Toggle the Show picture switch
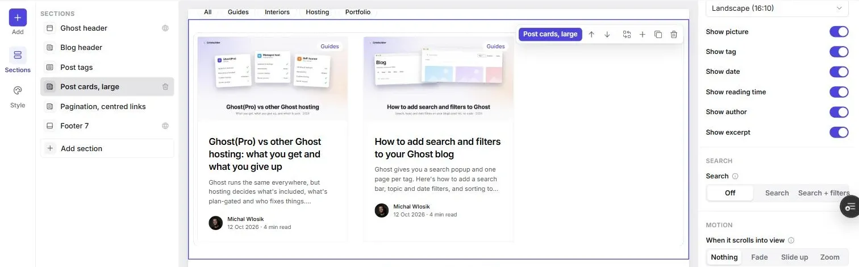The width and height of the screenshot is (859, 267). 839,32
